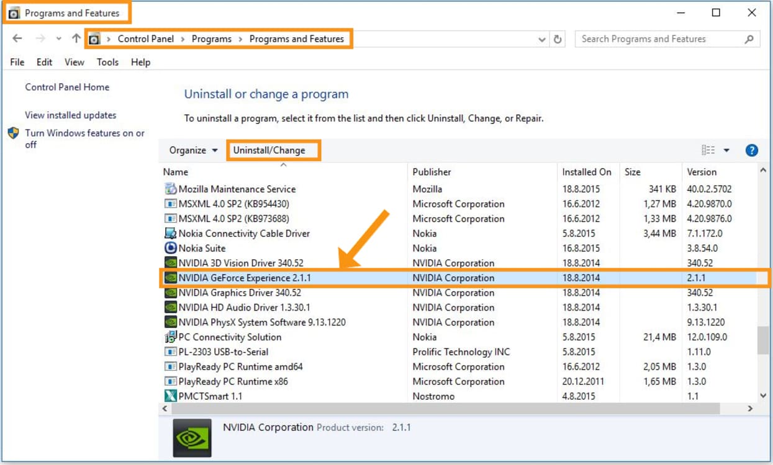
Task: Click the Refresh button beside address bar
Action: [558, 39]
